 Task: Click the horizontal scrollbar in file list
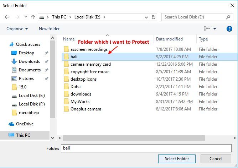pos(143,137)
